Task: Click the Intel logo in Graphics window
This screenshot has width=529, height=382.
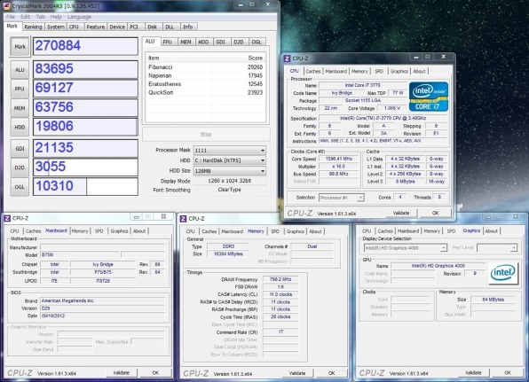Action: [x=503, y=273]
